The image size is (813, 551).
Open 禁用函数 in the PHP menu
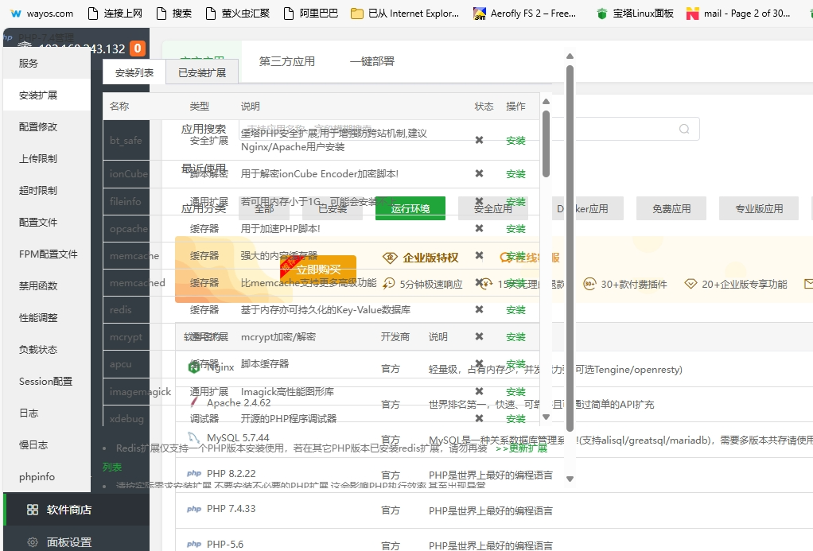click(x=47, y=285)
